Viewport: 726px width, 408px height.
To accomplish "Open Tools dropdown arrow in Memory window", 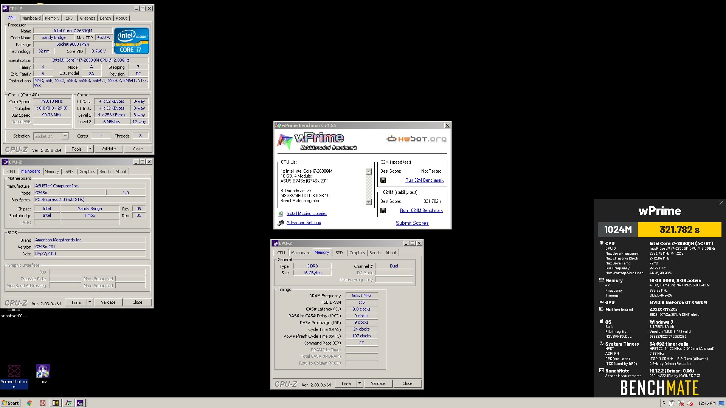I will coord(360,383).
